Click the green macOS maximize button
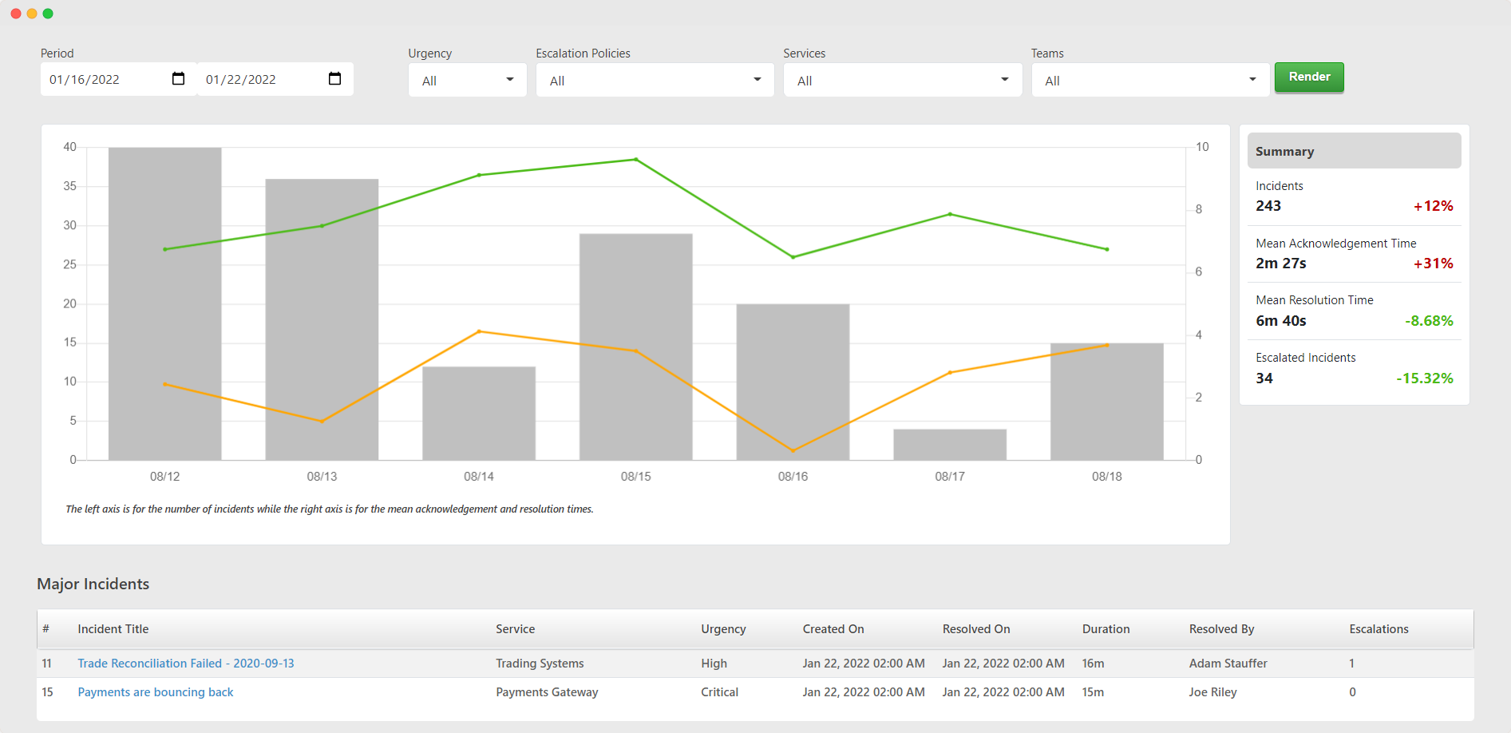This screenshot has width=1511, height=733. pos(48,14)
